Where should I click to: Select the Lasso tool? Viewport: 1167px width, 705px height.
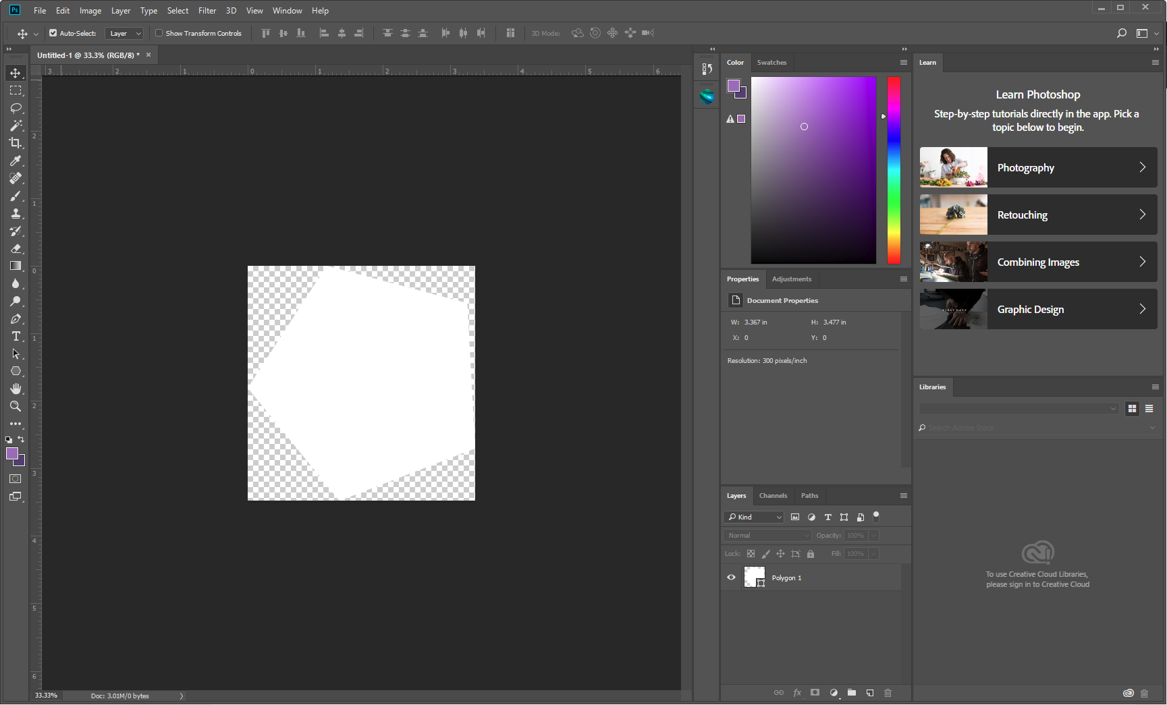coord(16,108)
